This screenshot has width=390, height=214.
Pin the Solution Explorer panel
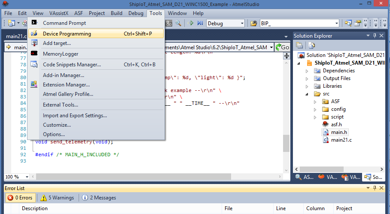click(375, 36)
